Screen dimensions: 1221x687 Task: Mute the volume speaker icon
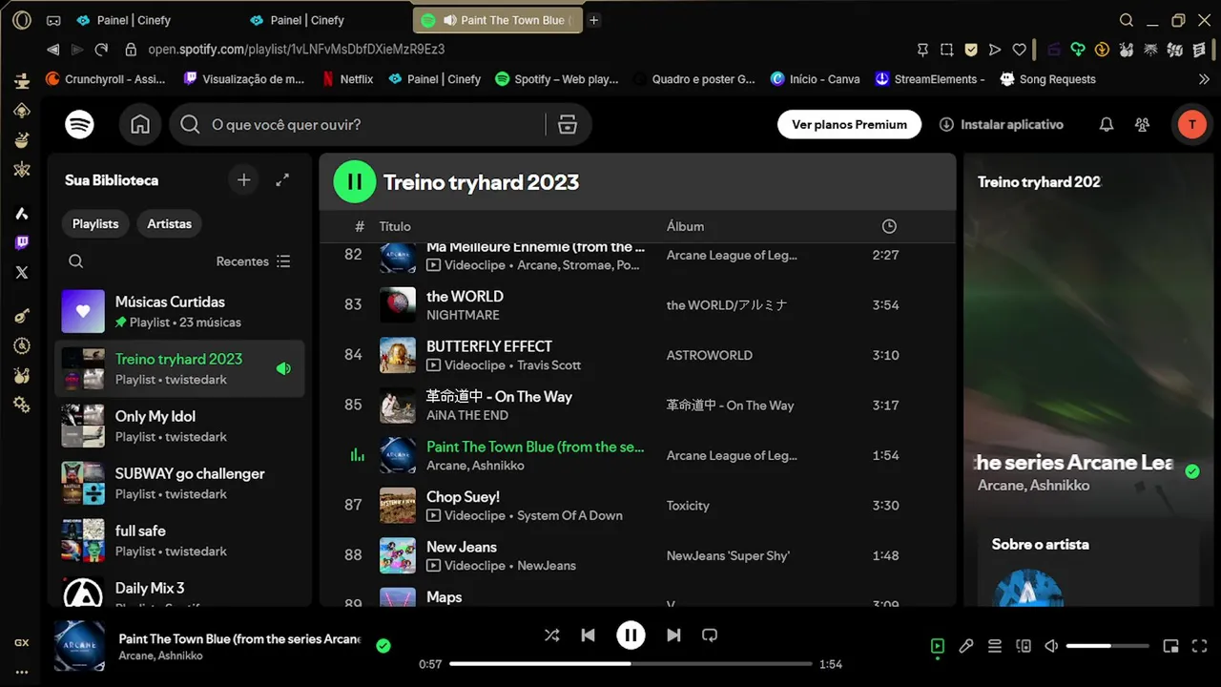tap(1051, 646)
